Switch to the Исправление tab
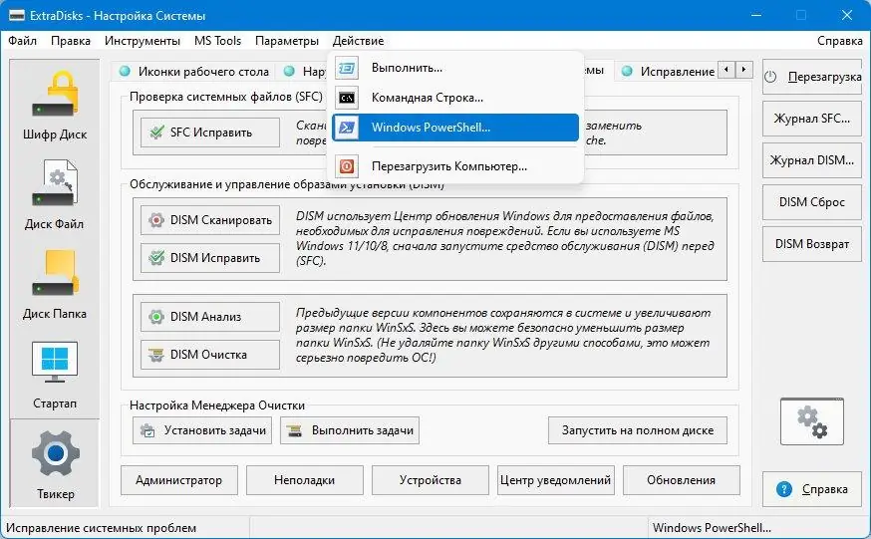Screen dimensions: 871x539 (x=668, y=71)
